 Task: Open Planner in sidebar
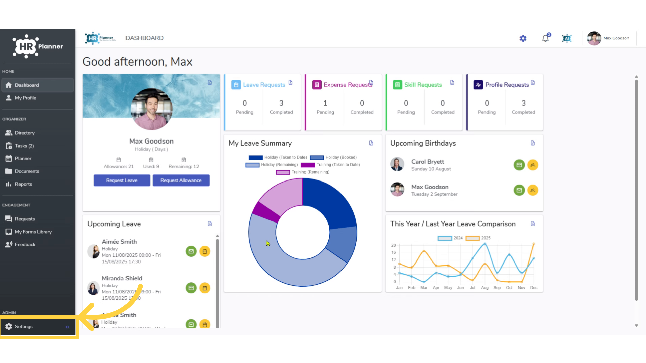coord(37,159)
